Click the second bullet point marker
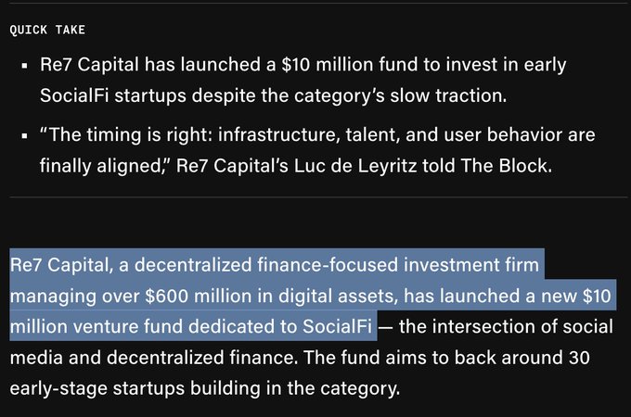631x417 pixels. coord(23,137)
